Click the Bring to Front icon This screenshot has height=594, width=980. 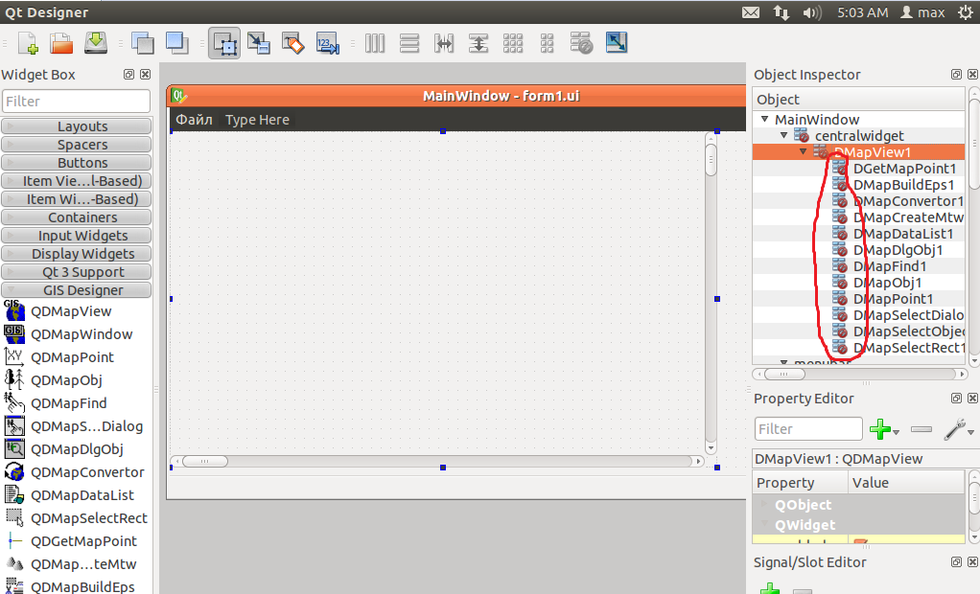click(x=176, y=43)
